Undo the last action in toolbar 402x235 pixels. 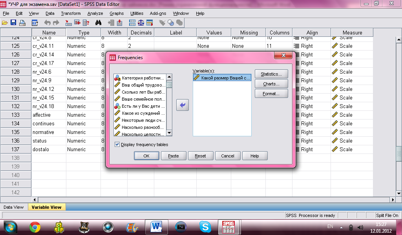point(48,23)
